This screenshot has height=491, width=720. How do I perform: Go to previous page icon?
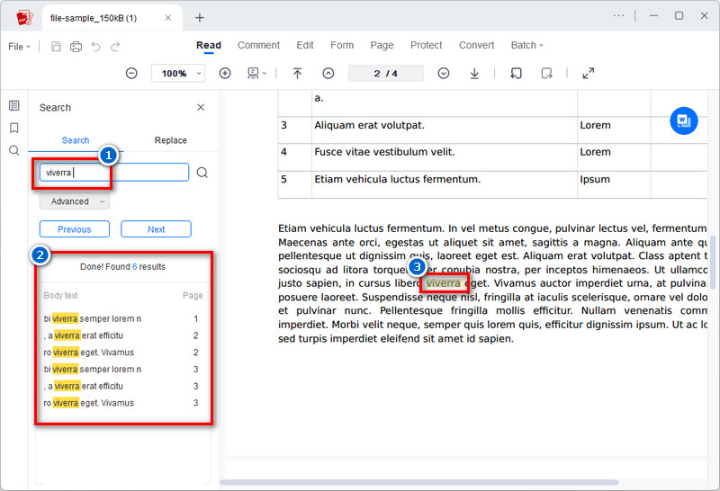click(328, 73)
